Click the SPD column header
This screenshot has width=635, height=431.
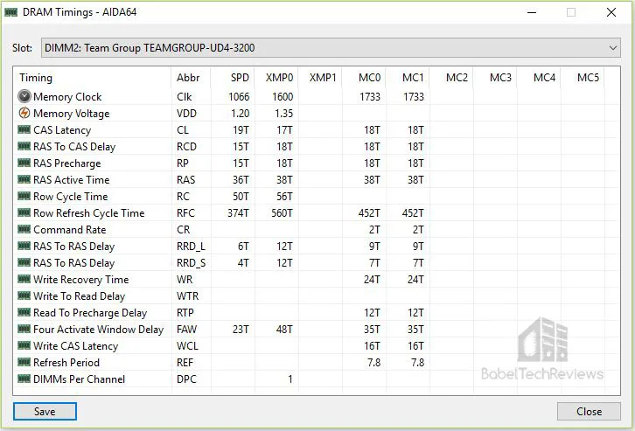[x=233, y=77]
